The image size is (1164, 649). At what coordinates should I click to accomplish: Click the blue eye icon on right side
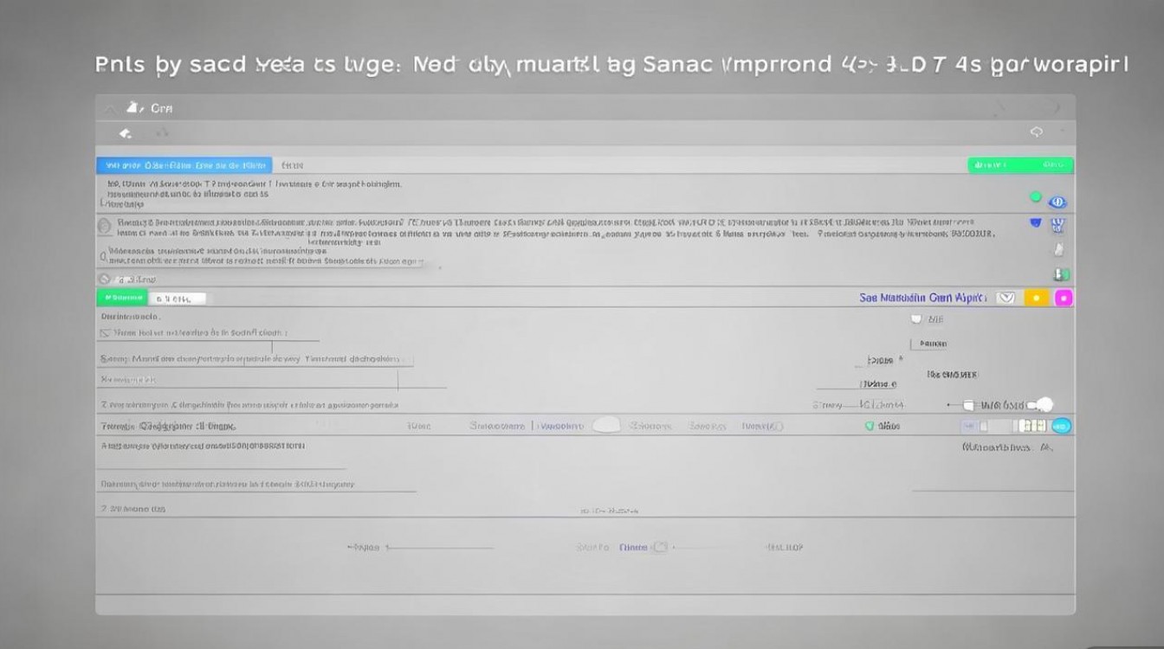pyautogui.click(x=1057, y=202)
